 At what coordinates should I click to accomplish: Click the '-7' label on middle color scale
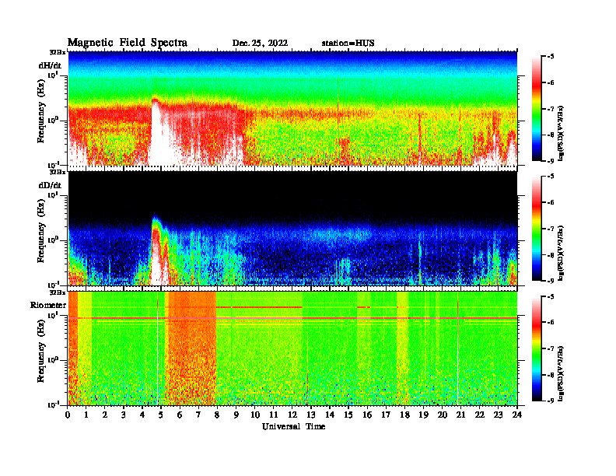(x=549, y=229)
